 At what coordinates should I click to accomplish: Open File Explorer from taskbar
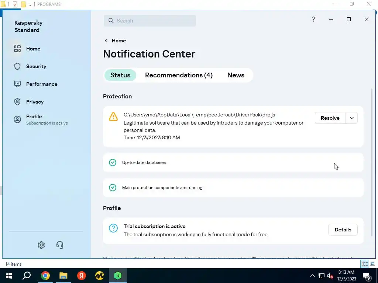coord(63,276)
